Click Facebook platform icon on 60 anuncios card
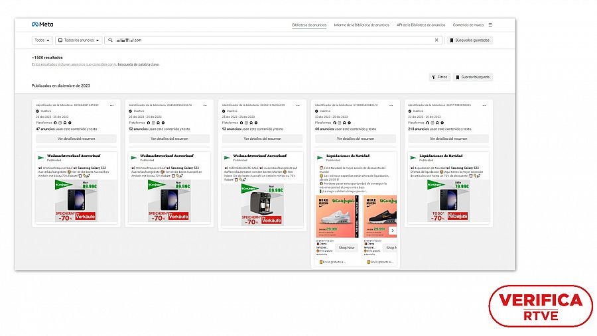The image size is (597, 336). pyautogui.click(x=335, y=123)
